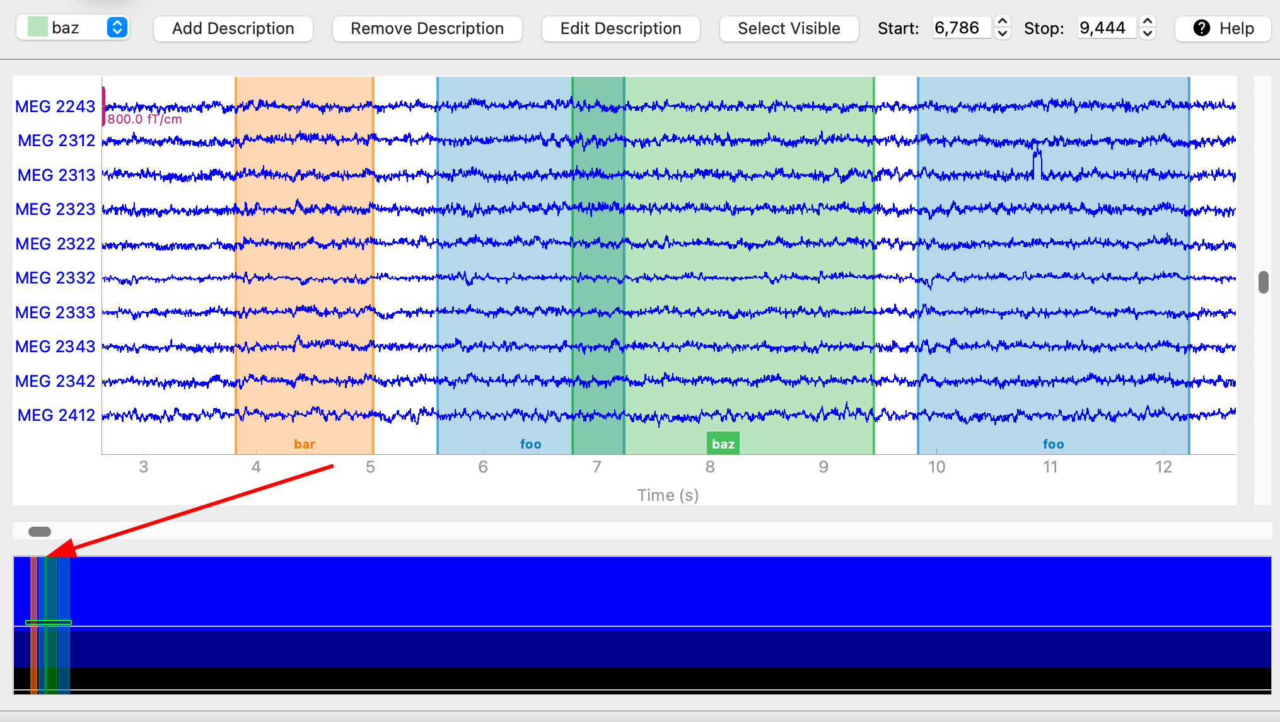Click the highlighted baz annotation label

[x=723, y=443]
